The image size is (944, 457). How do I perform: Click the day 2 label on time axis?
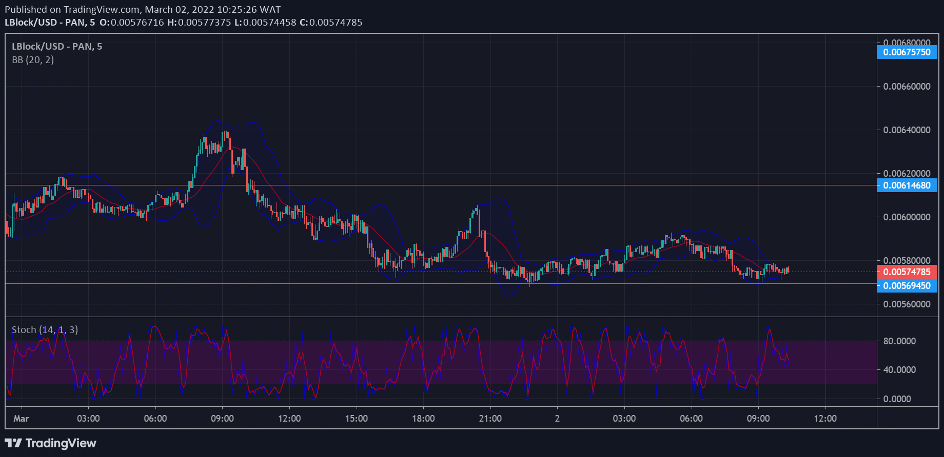tap(557, 419)
